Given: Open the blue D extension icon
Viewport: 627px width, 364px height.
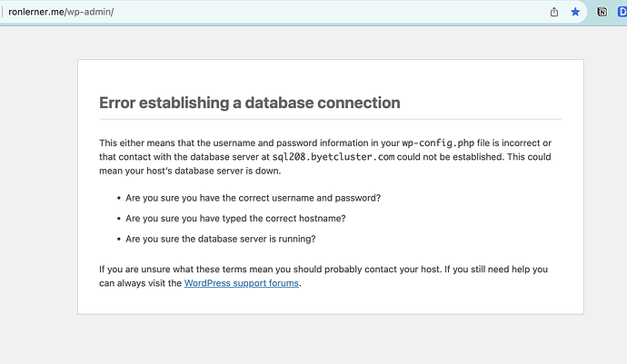Looking at the screenshot, I should coord(622,13).
